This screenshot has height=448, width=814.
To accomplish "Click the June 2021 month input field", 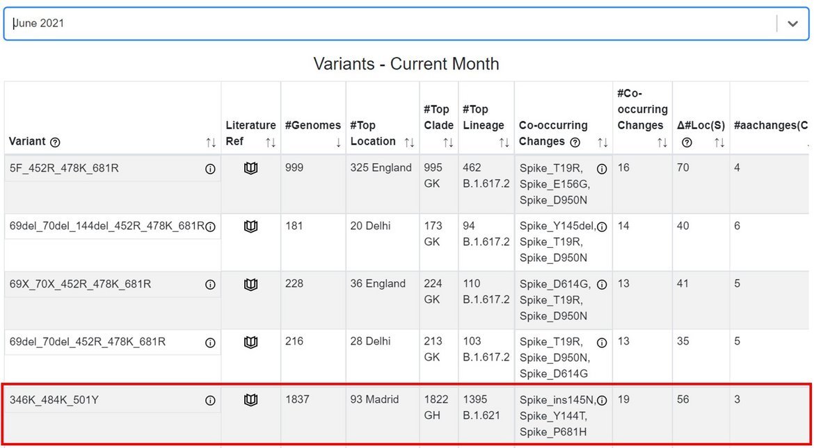I will click(x=390, y=24).
